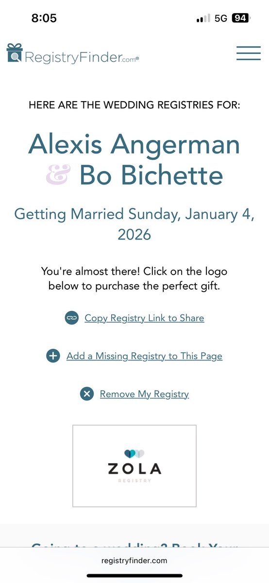This screenshot has height=583, width=269.
Task: Open the hamburger menu
Action: (249, 53)
